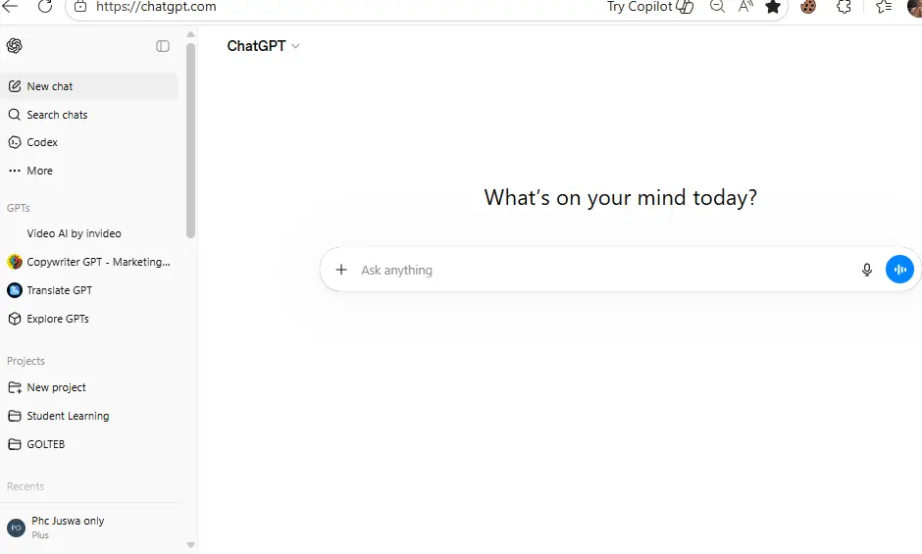
Task: Click Explore GPTs link
Action: click(89, 319)
